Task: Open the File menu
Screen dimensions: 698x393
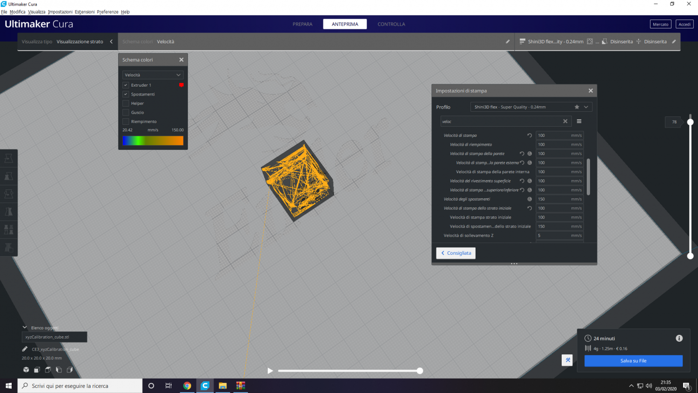Action: [4, 12]
